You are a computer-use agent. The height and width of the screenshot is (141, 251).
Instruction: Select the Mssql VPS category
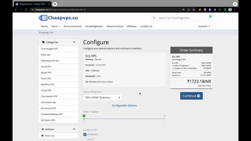click(58, 72)
